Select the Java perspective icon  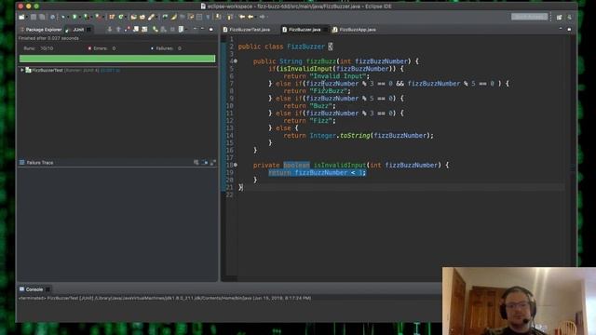click(x=569, y=17)
